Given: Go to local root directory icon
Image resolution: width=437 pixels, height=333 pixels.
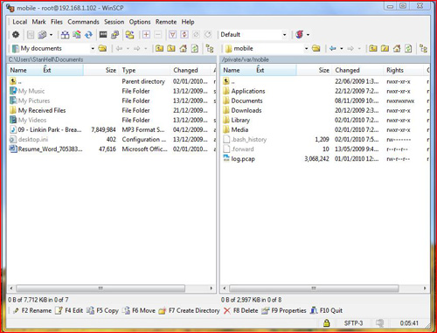Looking at the screenshot, I should (171, 48).
